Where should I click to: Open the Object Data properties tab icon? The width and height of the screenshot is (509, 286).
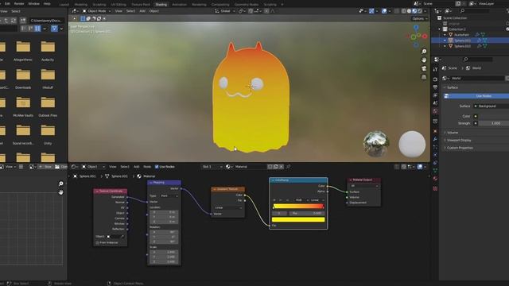pos(435,170)
